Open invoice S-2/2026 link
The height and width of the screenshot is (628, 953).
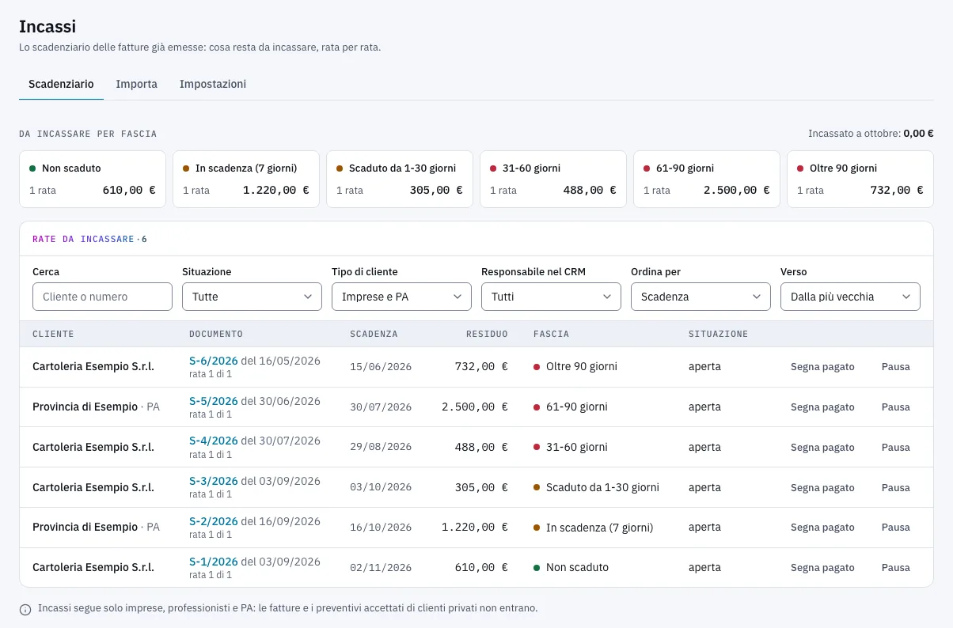click(214, 521)
